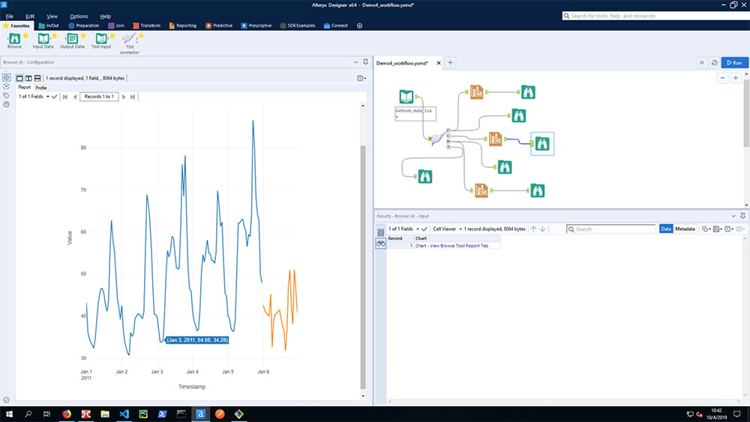The height and width of the screenshot is (422, 750).
Task: Switch to the Reporting tool palette
Action: point(183,25)
